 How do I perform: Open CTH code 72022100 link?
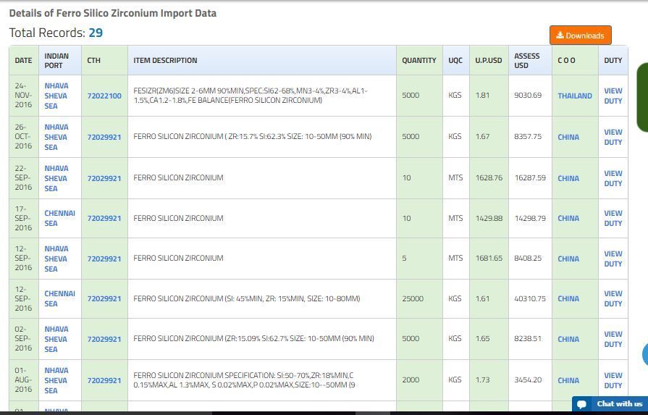104,96
